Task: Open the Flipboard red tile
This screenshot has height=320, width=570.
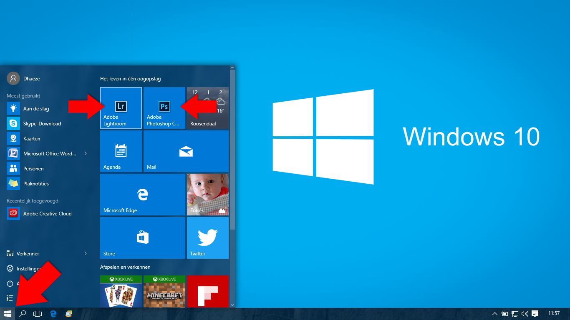Action: pyautogui.click(x=207, y=291)
